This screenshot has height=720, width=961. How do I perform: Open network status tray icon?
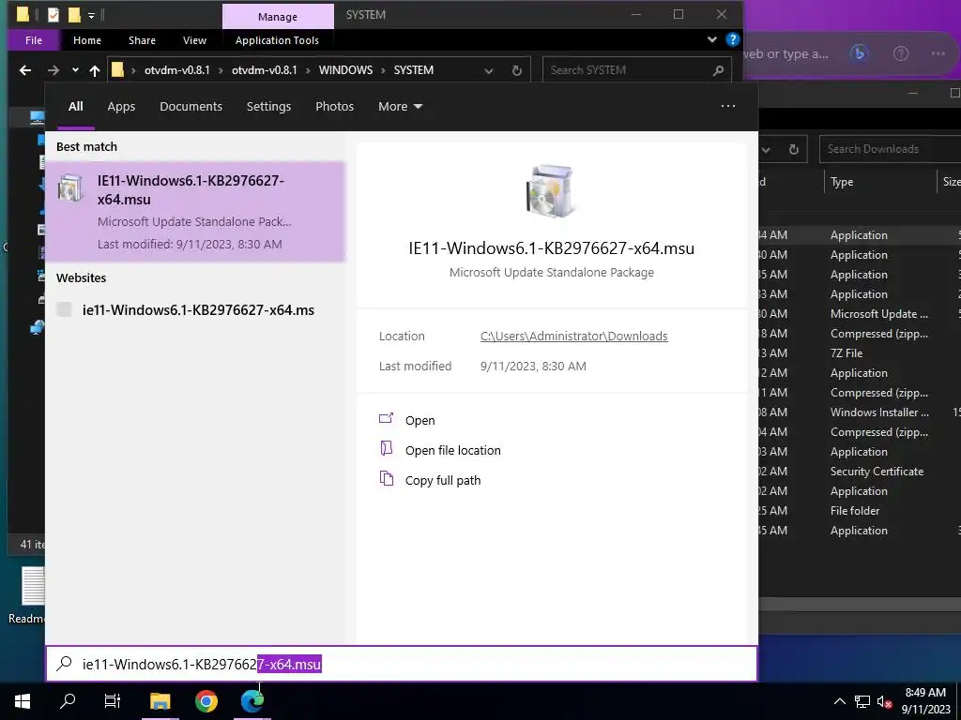[x=862, y=701]
